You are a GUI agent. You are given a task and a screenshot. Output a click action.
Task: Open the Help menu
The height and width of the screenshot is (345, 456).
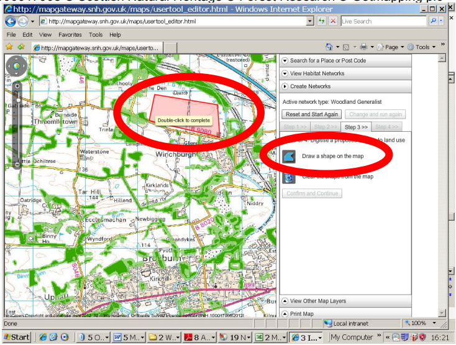[115, 35]
